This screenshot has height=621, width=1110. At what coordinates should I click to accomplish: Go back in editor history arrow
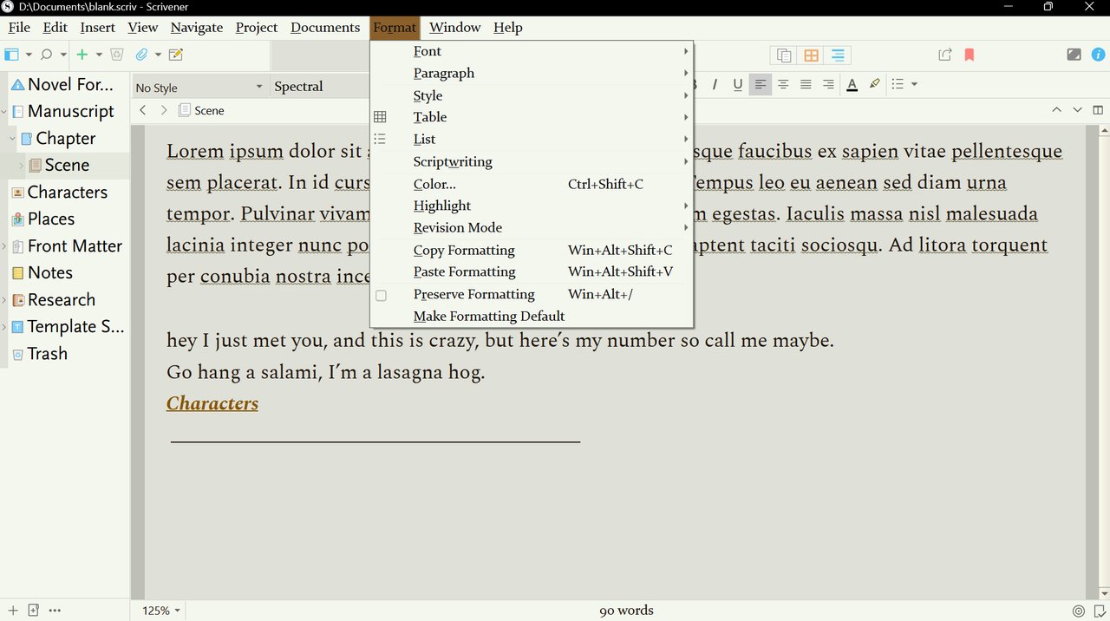click(x=143, y=110)
